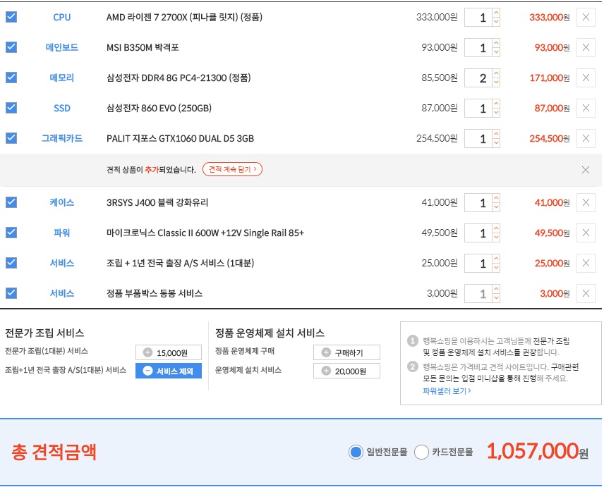Remove the 조립 + 1년 A/S service row
Viewport: 604px width, 487px height.
point(586,263)
